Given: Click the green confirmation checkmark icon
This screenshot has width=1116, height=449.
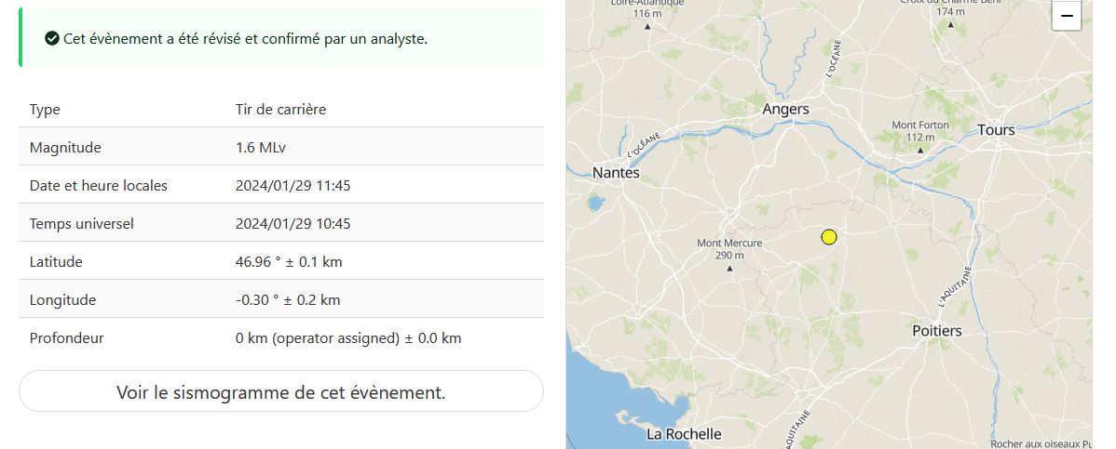Looking at the screenshot, I should [52, 38].
